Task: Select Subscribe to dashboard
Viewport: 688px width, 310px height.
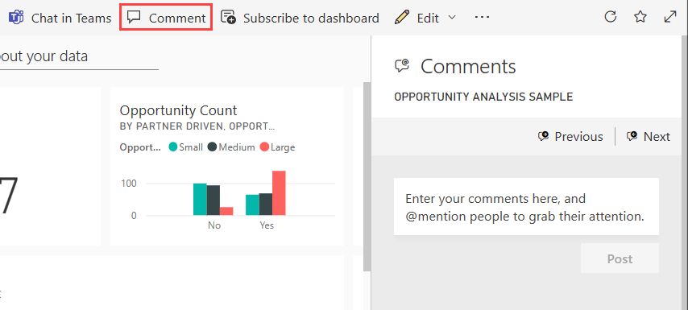Action: coord(300,18)
